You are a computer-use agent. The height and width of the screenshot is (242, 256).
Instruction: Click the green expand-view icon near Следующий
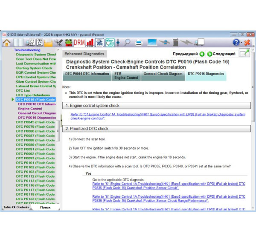[x=244, y=54]
